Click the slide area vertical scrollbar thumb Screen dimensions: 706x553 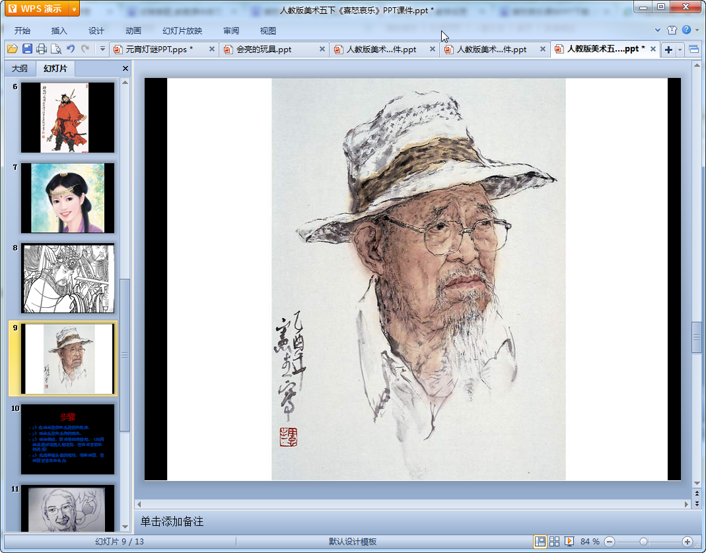pyautogui.click(x=697, y=338)
